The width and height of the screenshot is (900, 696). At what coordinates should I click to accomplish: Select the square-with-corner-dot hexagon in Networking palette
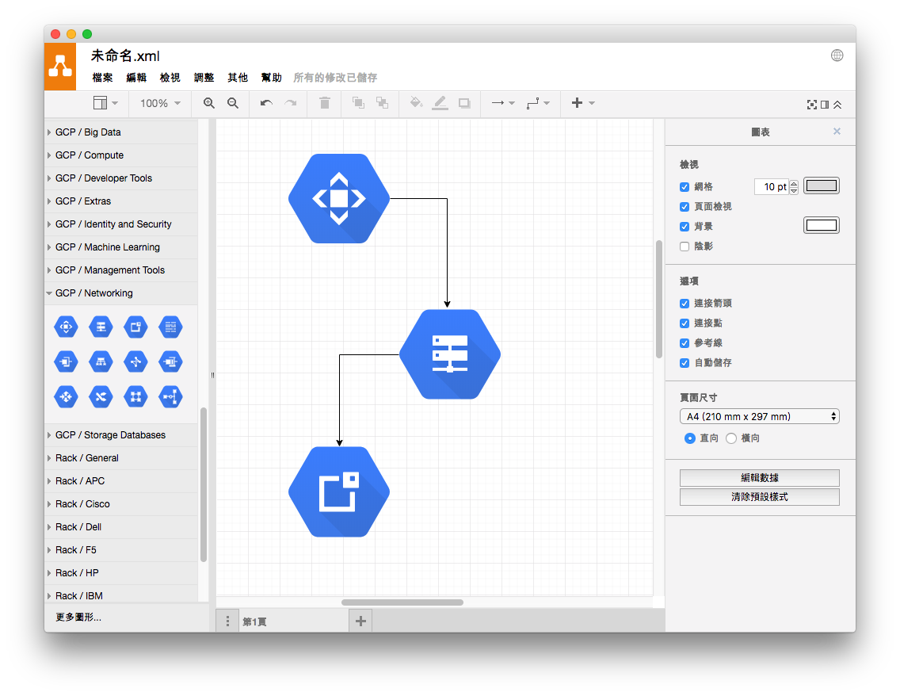136,327
